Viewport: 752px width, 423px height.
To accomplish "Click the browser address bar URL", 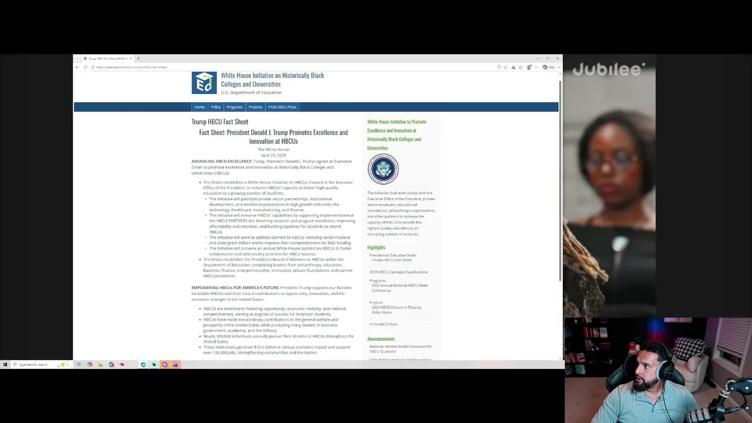I will click(132, 67).
